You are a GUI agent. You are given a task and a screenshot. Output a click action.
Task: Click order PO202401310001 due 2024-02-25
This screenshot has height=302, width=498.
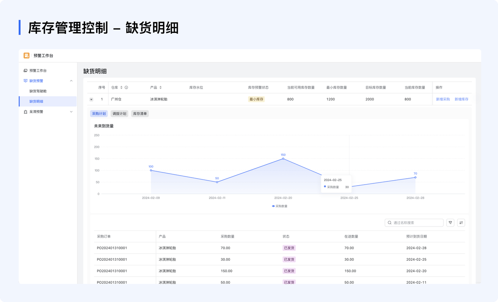112,259
